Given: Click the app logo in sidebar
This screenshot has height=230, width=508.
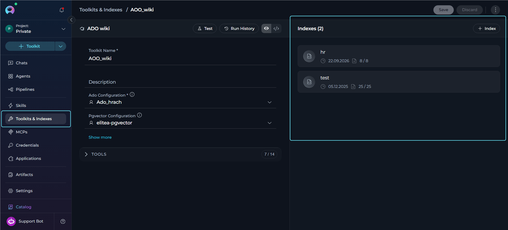Looking at the screenshot, I should (10, 10).
